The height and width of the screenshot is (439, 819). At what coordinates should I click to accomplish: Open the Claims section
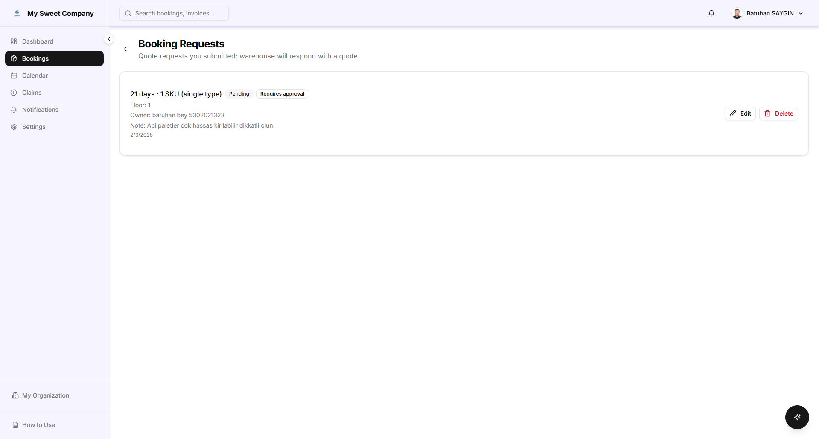pyautogui.click(x=54, y=93)
